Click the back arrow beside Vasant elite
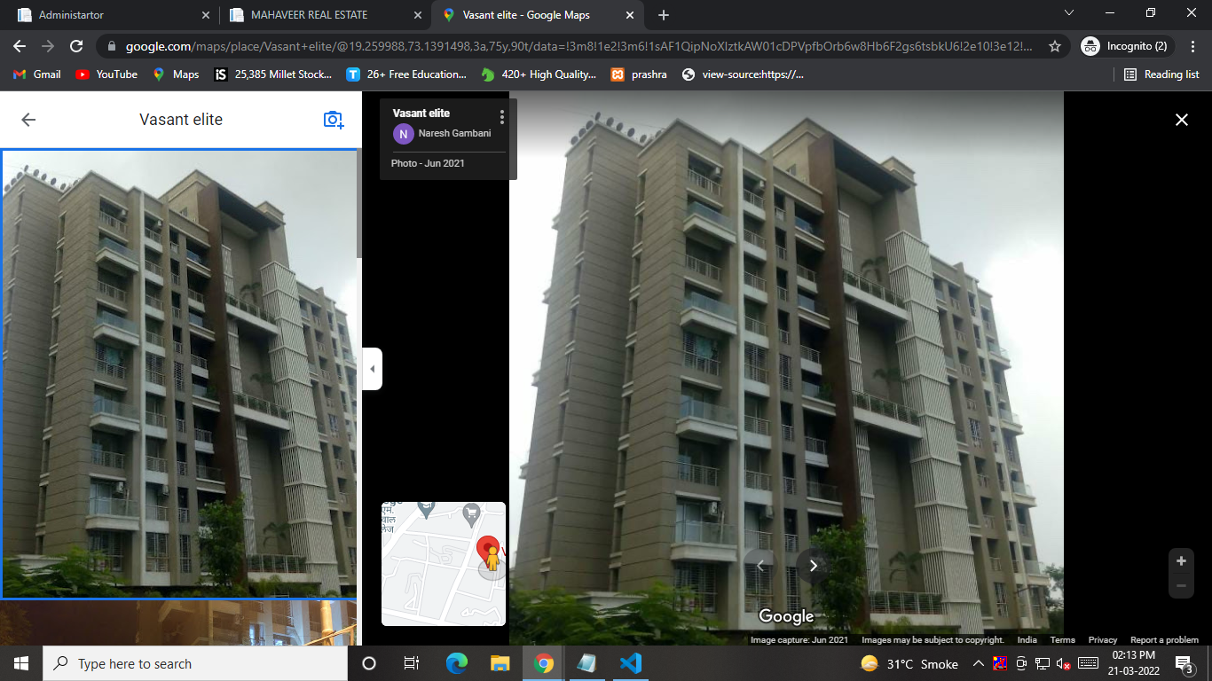Viewport: 1212px width, 681px height. point(28,120)
